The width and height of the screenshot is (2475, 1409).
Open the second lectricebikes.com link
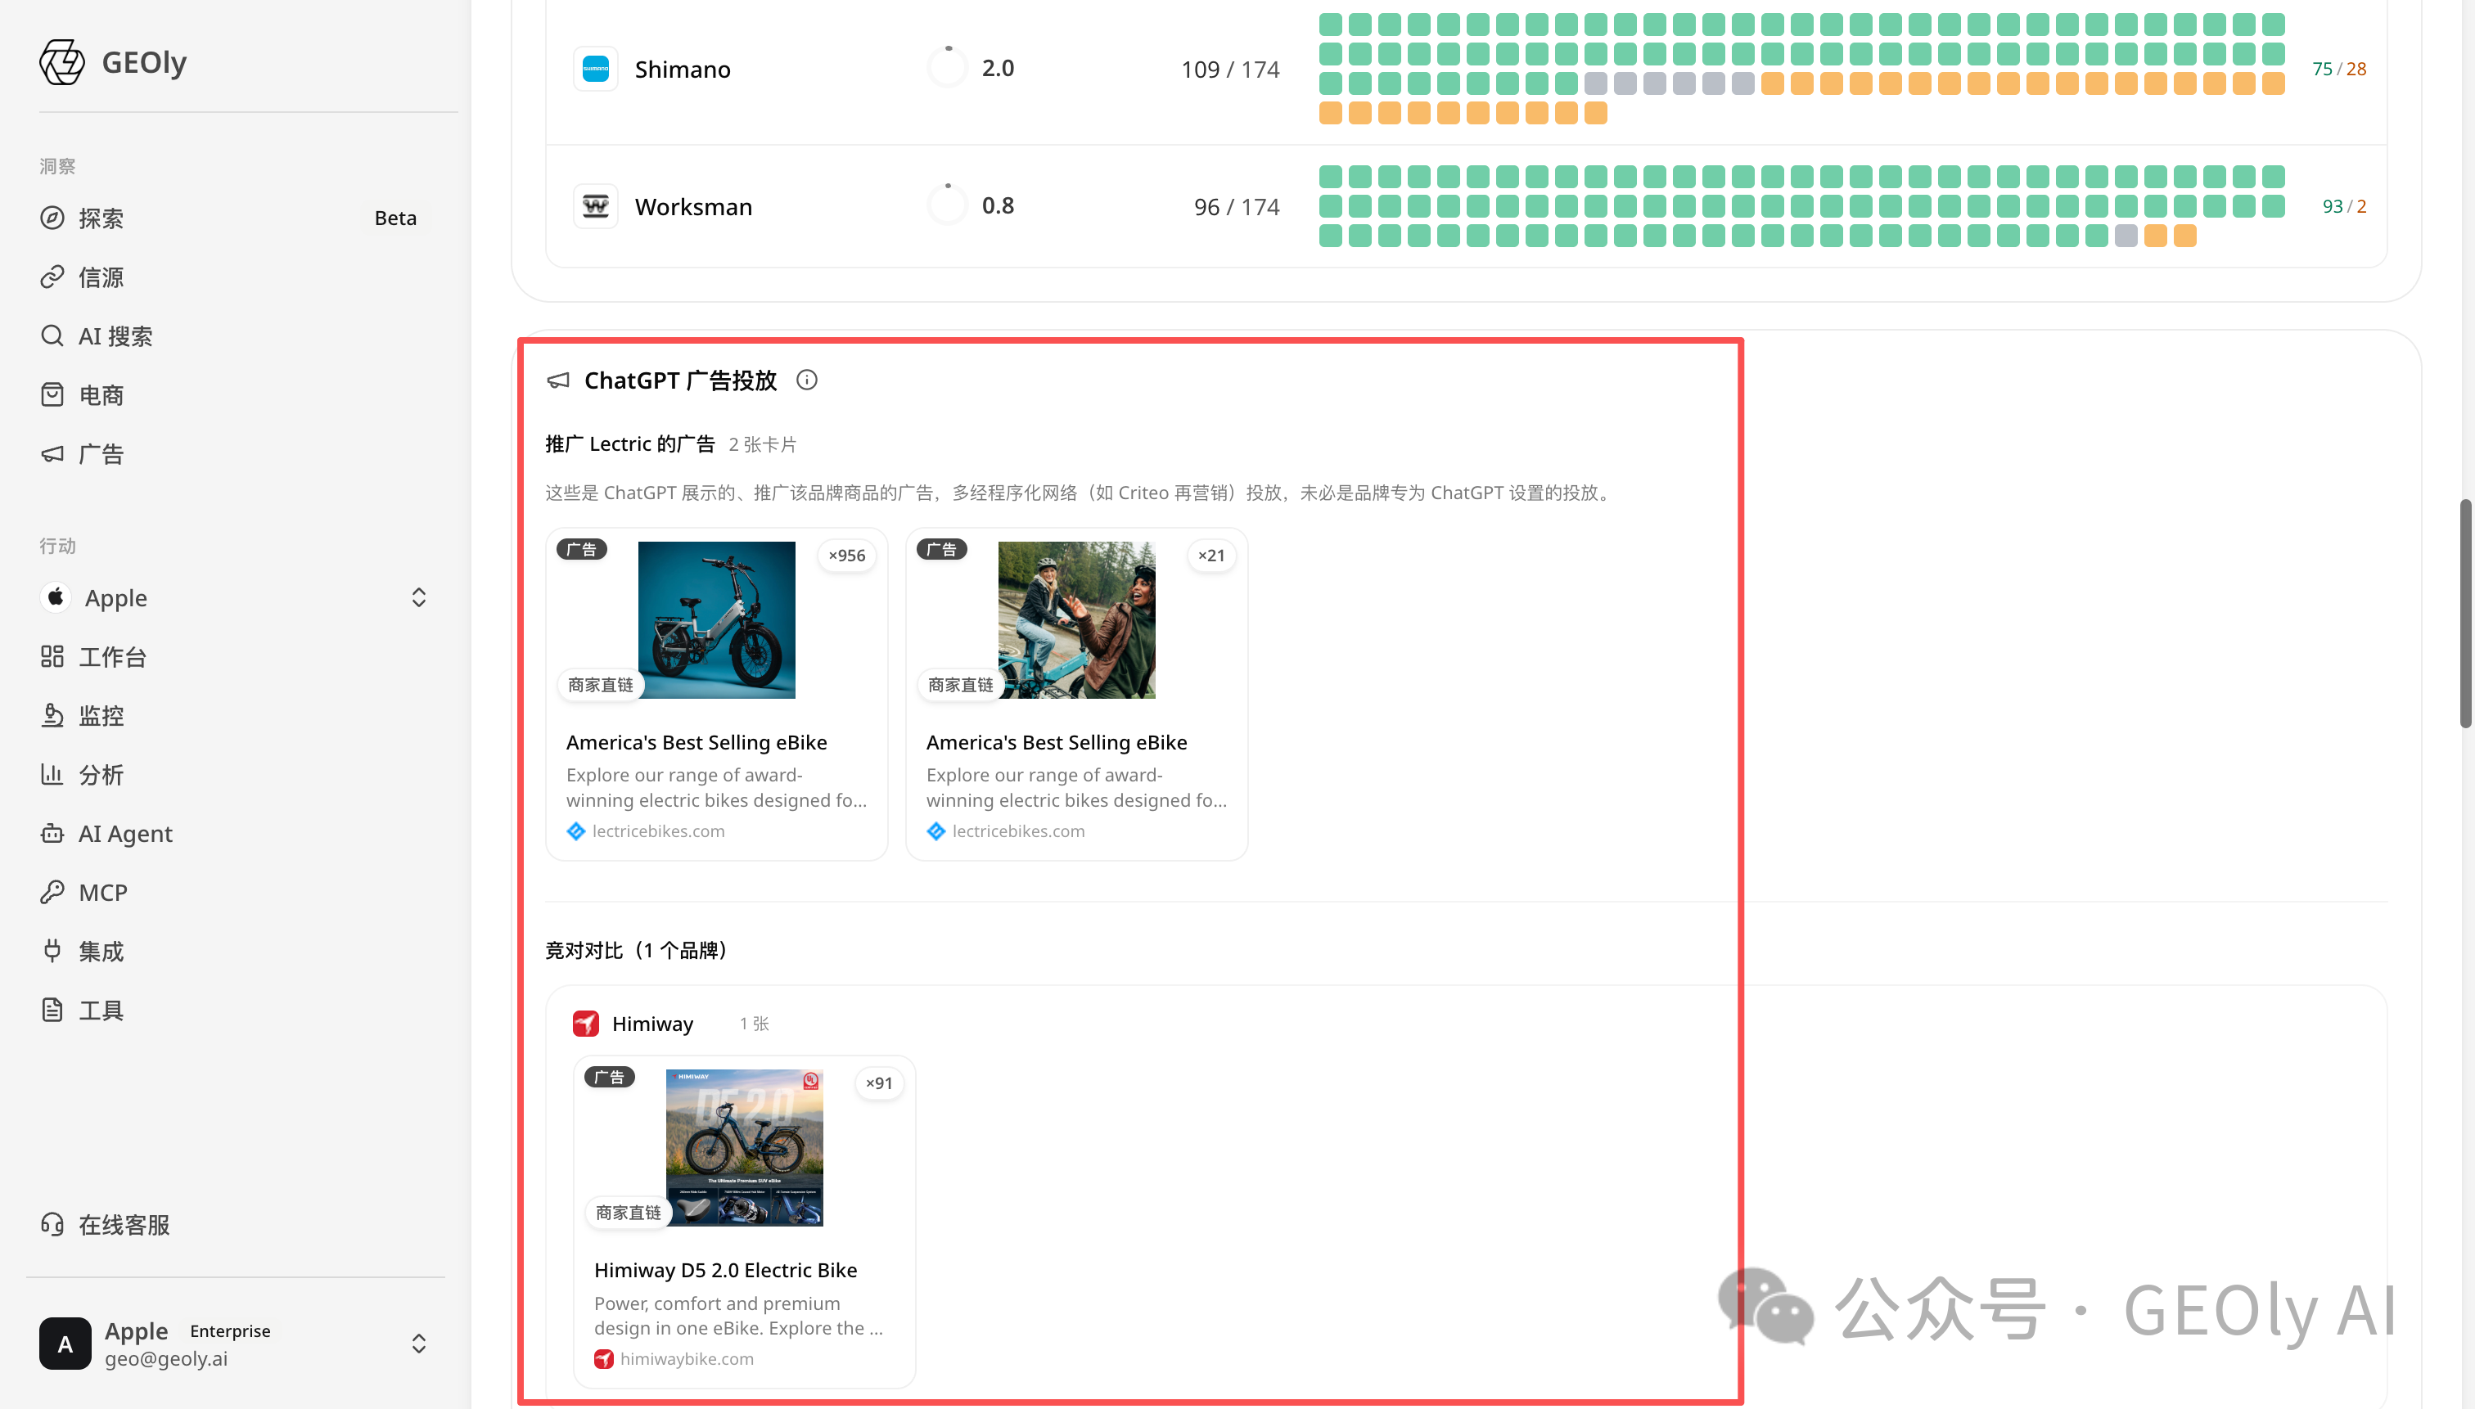pyautogui.click(x=1018, y=831)
